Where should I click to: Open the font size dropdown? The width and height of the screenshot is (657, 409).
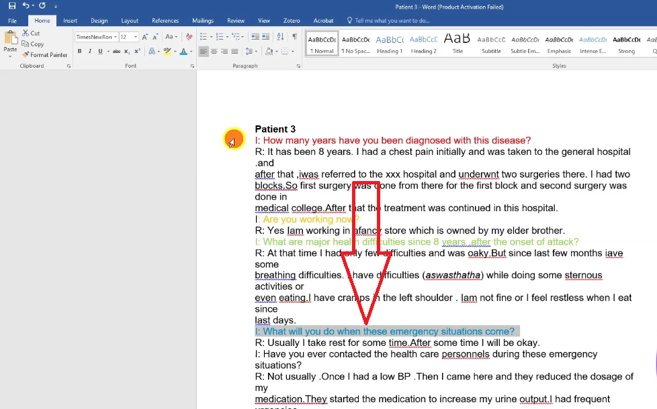[x=136, y=37]
